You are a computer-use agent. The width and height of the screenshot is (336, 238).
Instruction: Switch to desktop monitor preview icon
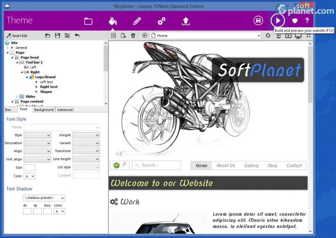[298, 36]
